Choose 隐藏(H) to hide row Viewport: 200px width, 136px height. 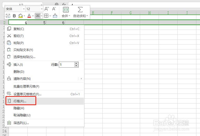tap(44, 108)
